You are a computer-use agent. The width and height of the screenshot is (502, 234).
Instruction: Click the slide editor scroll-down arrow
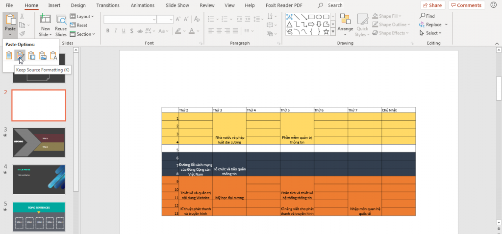click(x=499, y=222)
